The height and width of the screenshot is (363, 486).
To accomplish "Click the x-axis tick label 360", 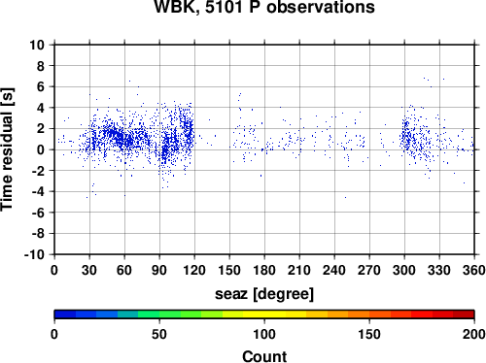I will pyautogui.click(x=474, y=270).
